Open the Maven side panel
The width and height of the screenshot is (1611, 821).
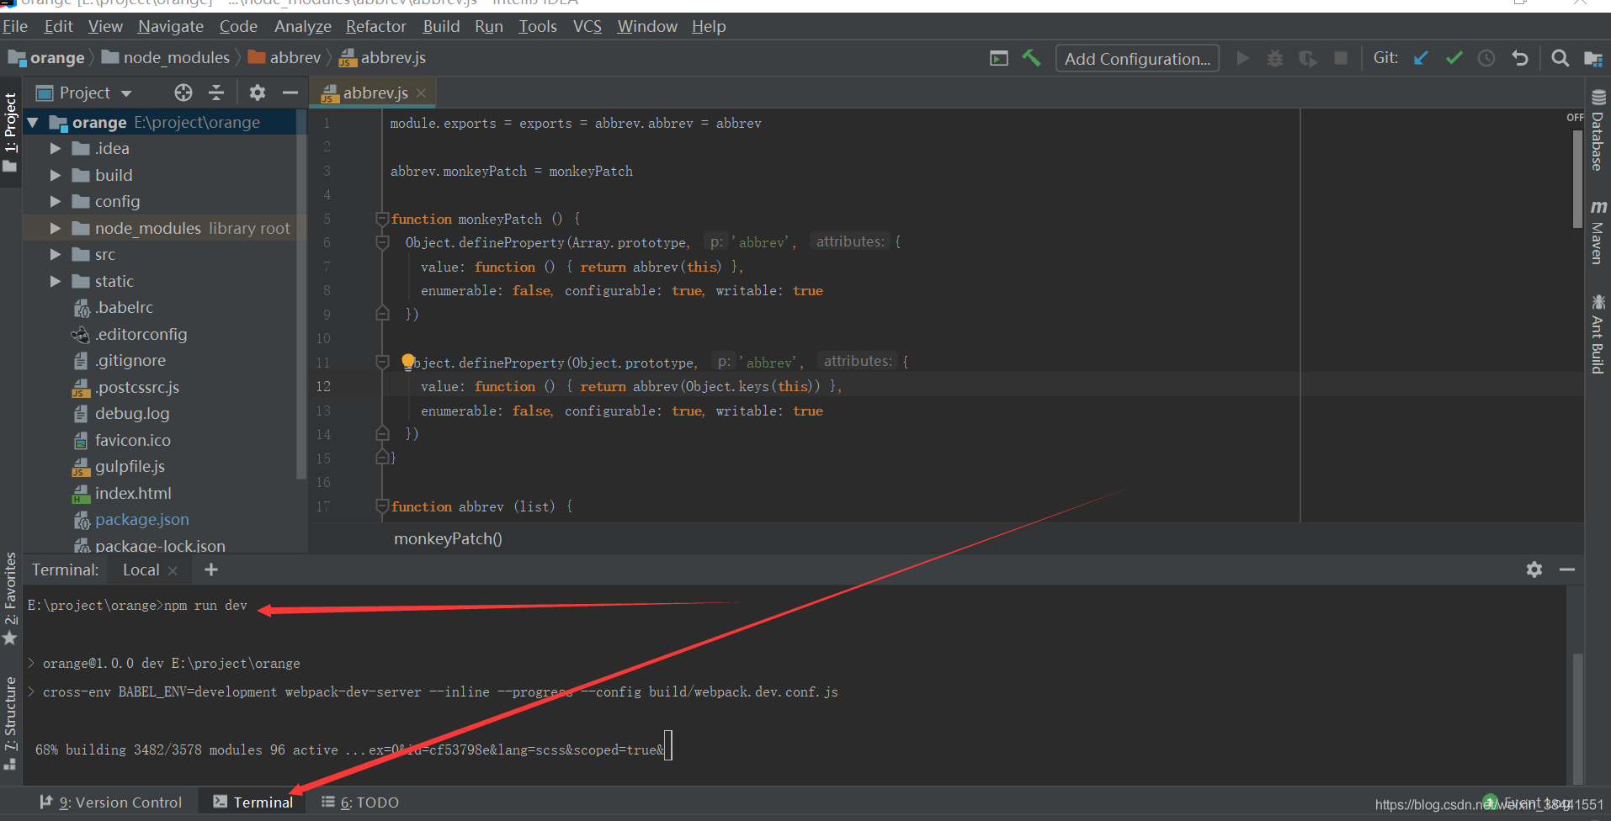(x=1598, y=232)
